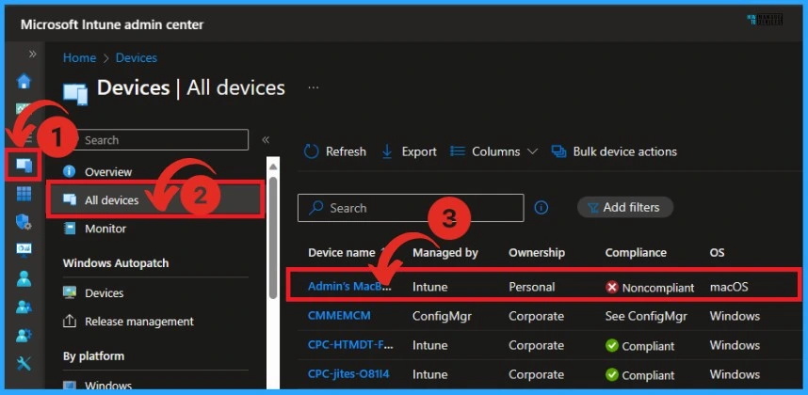Click the Devices blade icon beside the page title

pos(75,94)
